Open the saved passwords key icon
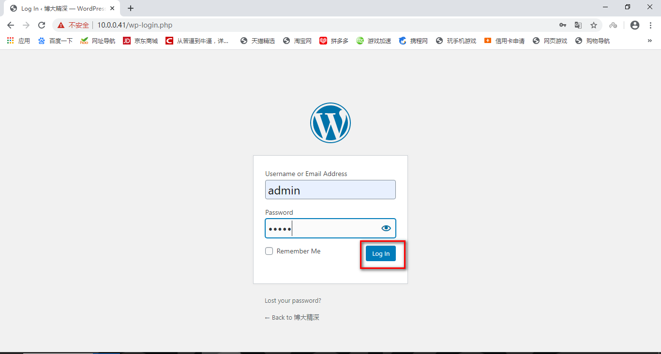Image resolution: width=661 pixels, height=354 pixels. (x=562, y=25)
